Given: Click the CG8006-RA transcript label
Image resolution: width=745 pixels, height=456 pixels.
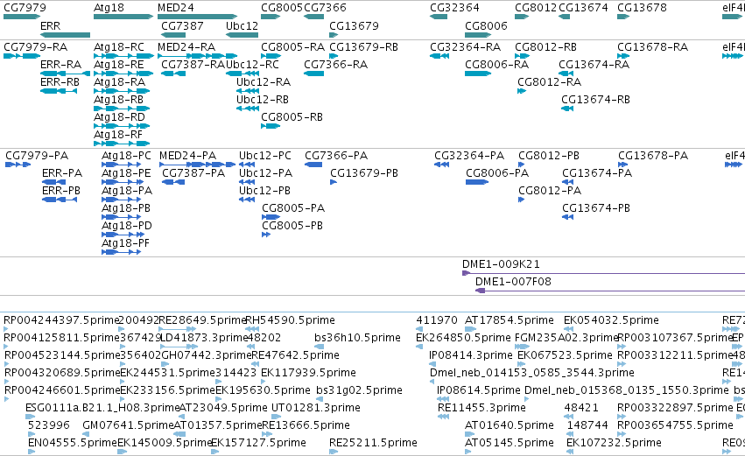Looking at the screenshot, I should (x=497, y=65).
